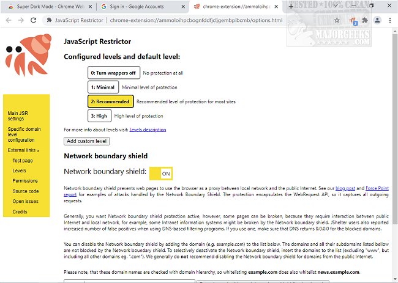Click the extension icon in address bar
The image size is (398, 283).
click(49, 20)
